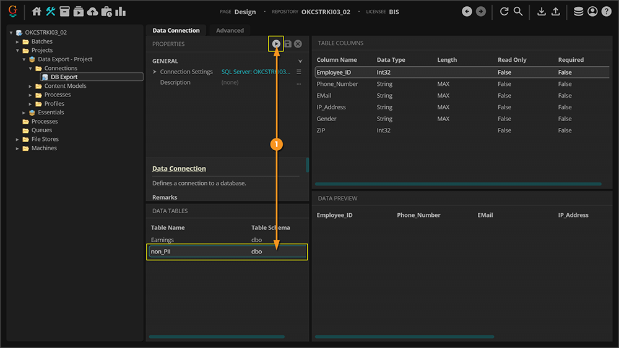Click the magnifying glass search icon
619x348 pixels.
(x=518, y=11)
